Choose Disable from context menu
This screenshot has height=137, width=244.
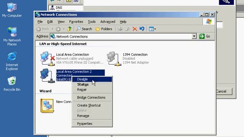pos(92,79)
